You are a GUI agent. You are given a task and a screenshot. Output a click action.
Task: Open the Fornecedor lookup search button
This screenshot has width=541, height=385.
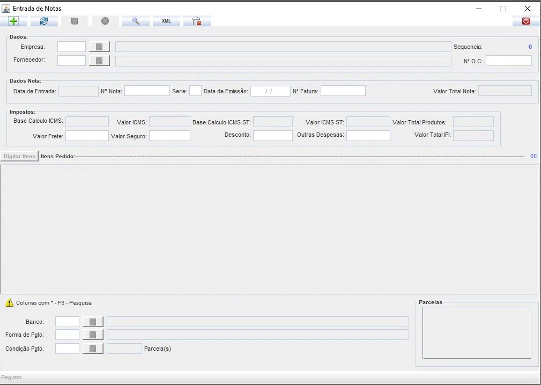pyautogui.click(x=99, y=61)
